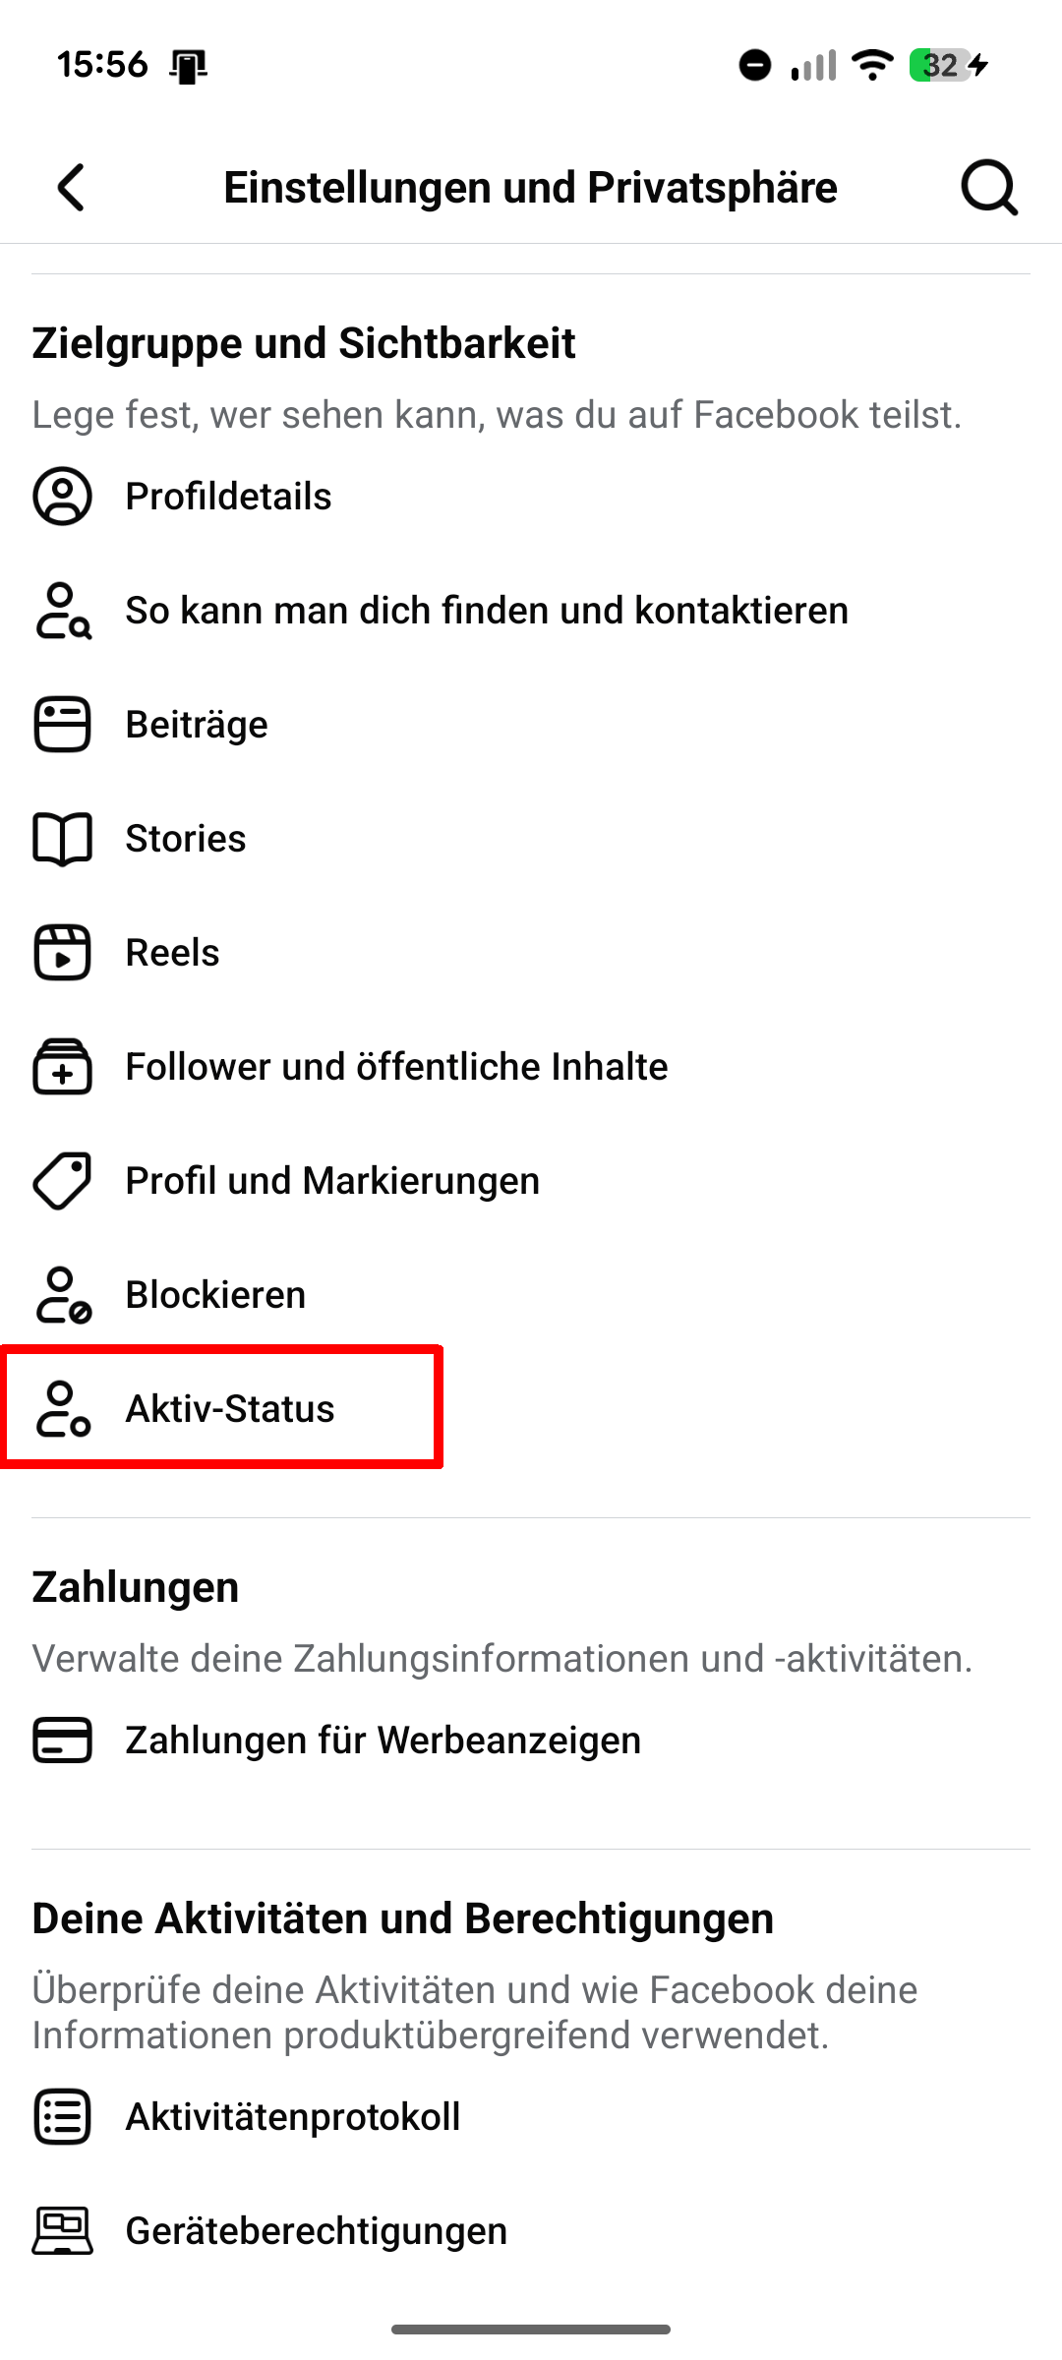The height and width of the screenshot is (2360, 1062).
Task: Tap the Profildetails person icon
Action: point(63,496)
